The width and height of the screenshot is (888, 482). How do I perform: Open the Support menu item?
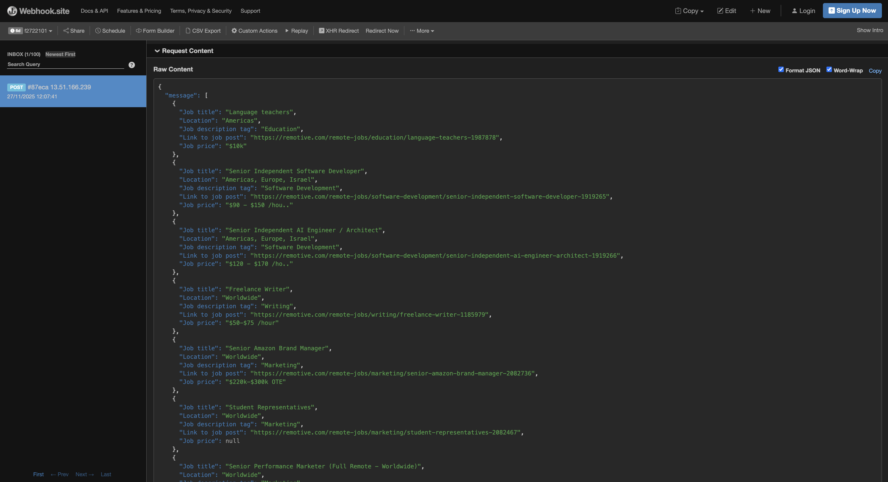click(x=250, y=11)
